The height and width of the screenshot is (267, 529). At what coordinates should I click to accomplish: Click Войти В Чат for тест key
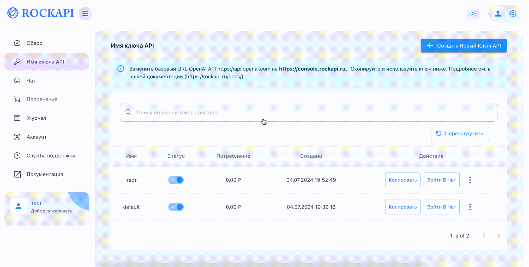tap(442, 180)
